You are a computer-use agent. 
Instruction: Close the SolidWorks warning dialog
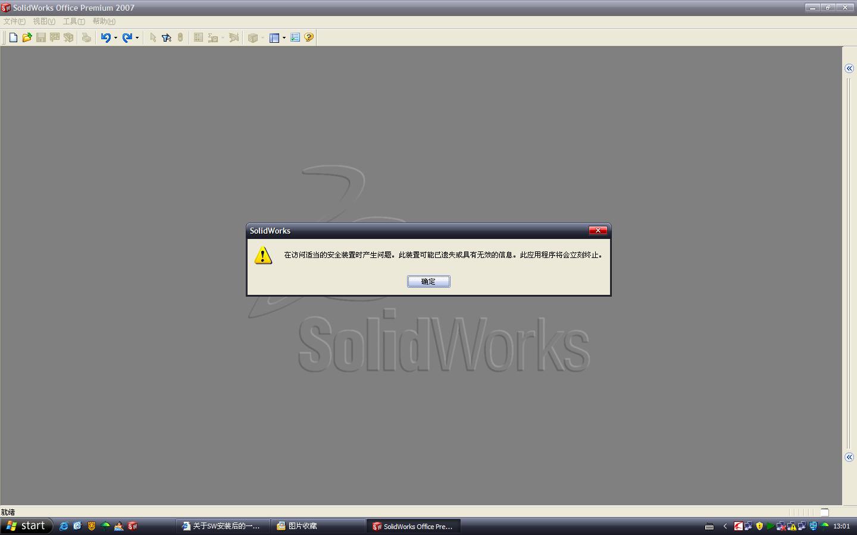(x=598, y=231)
